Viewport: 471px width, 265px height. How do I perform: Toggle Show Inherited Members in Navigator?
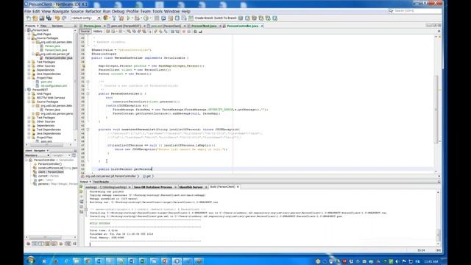28,244
